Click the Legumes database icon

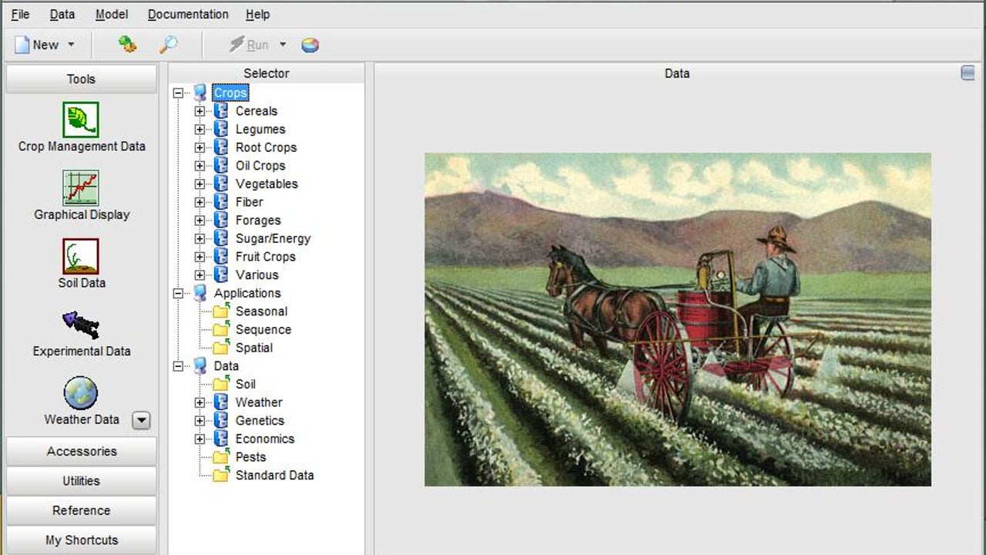pos(221,129)
